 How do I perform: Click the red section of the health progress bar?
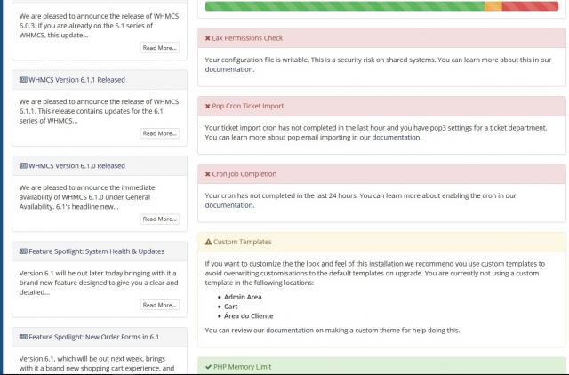tap(530, 6)
